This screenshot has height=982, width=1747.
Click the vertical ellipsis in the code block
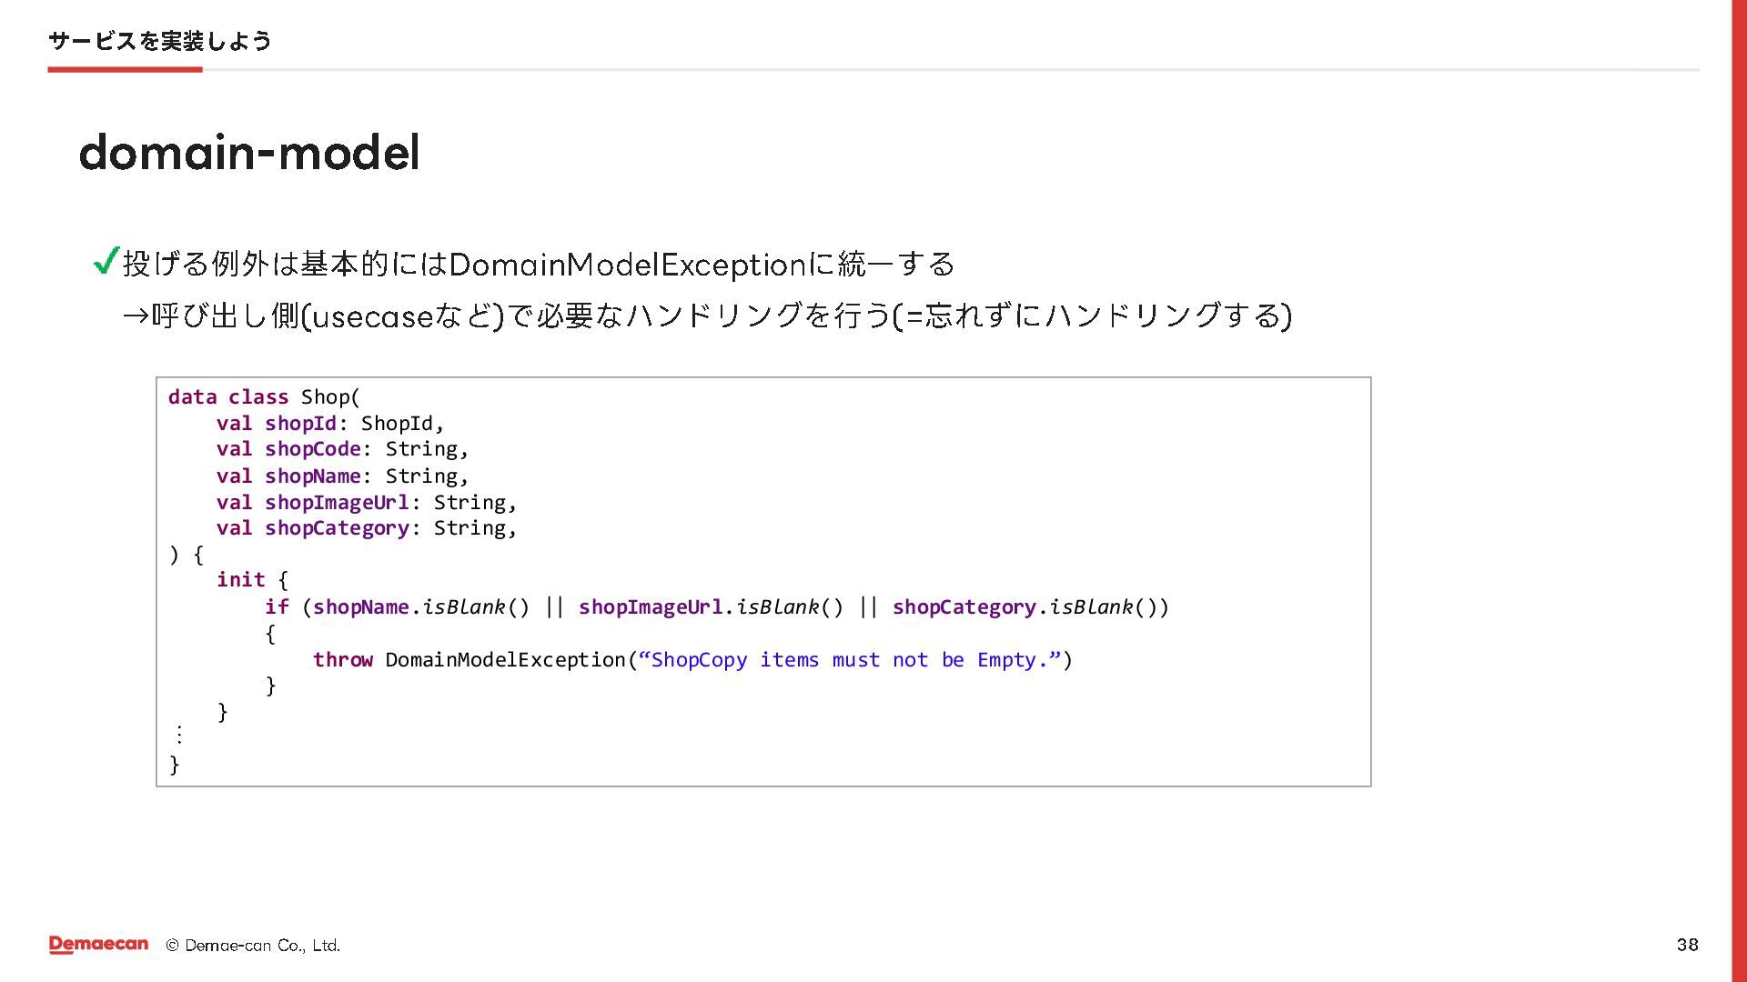(x=179, y=735)
